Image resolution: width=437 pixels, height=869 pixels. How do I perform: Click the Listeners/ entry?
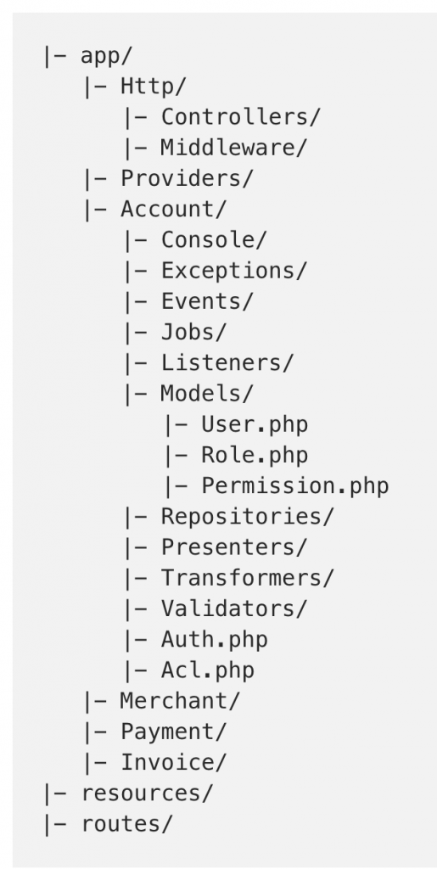click(227, 363)
